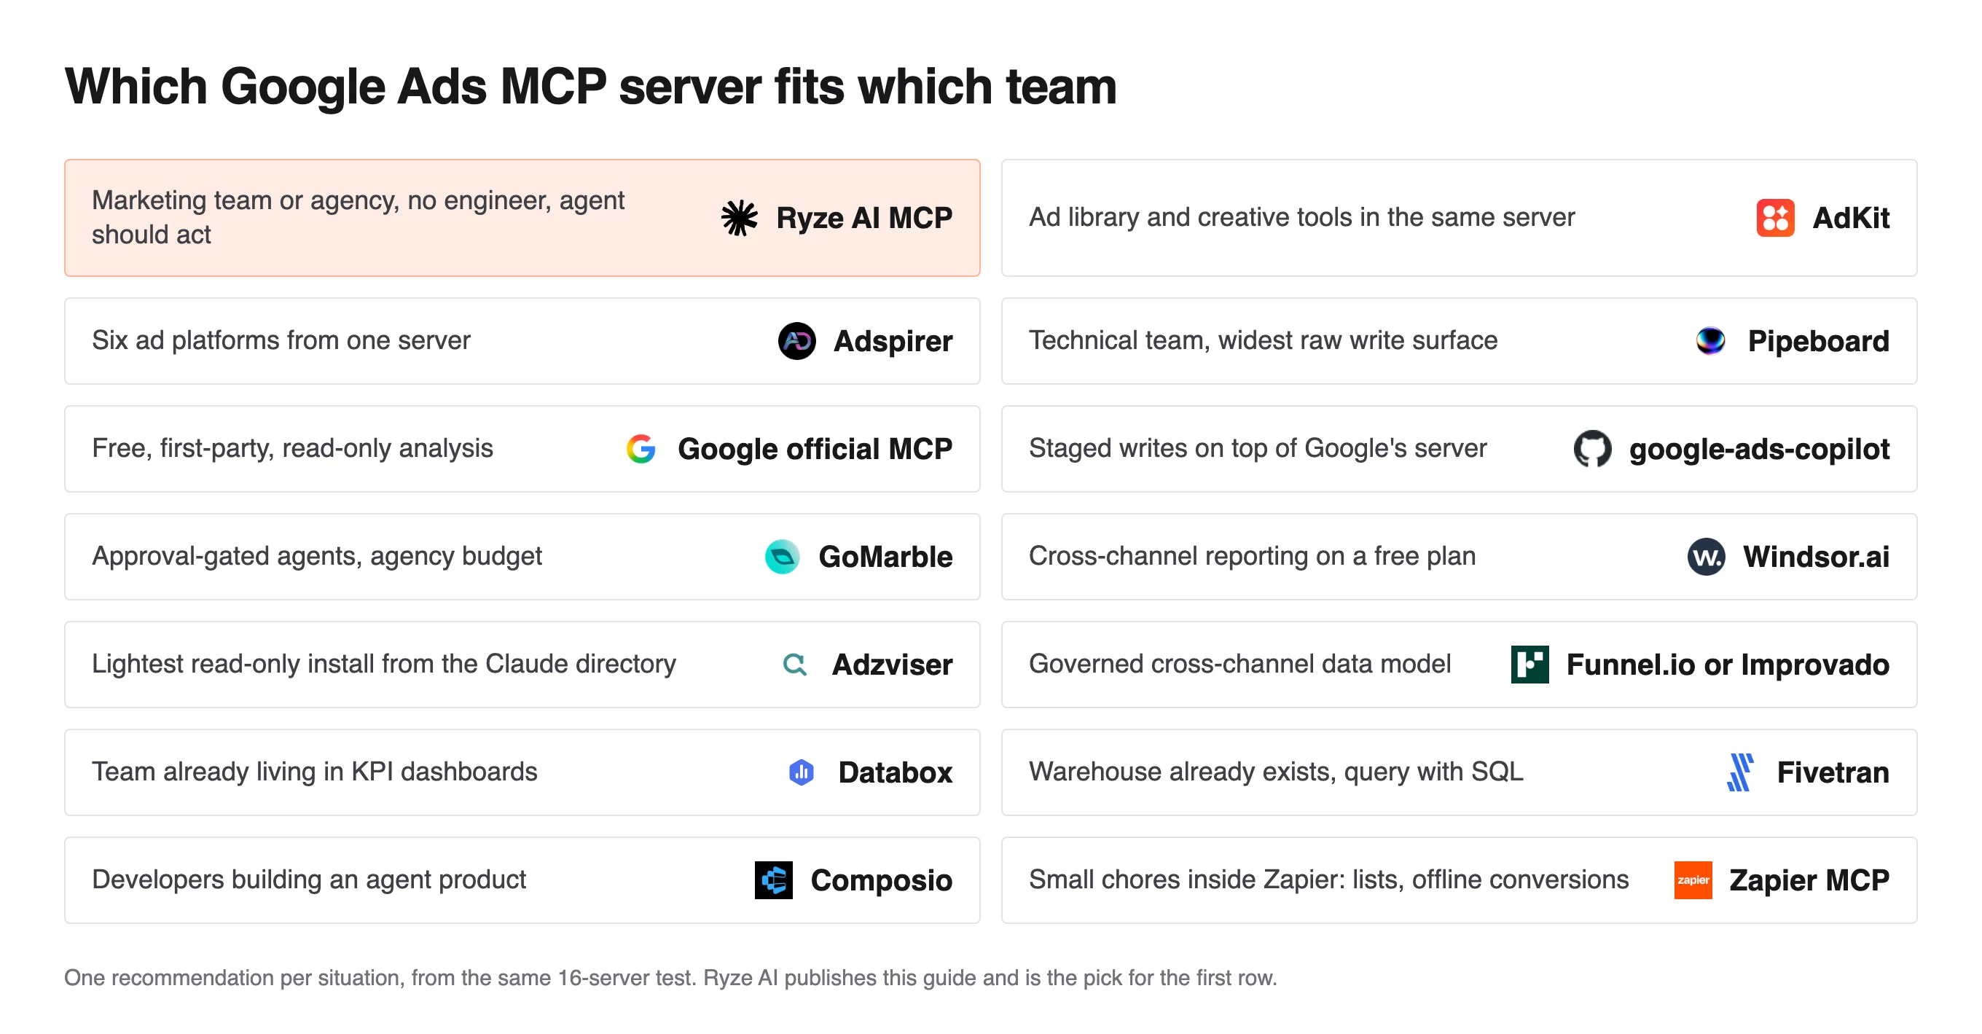1982x1034 pixels.
Task: Select the 'Google official MCP' name text
Action: (815, 449)
